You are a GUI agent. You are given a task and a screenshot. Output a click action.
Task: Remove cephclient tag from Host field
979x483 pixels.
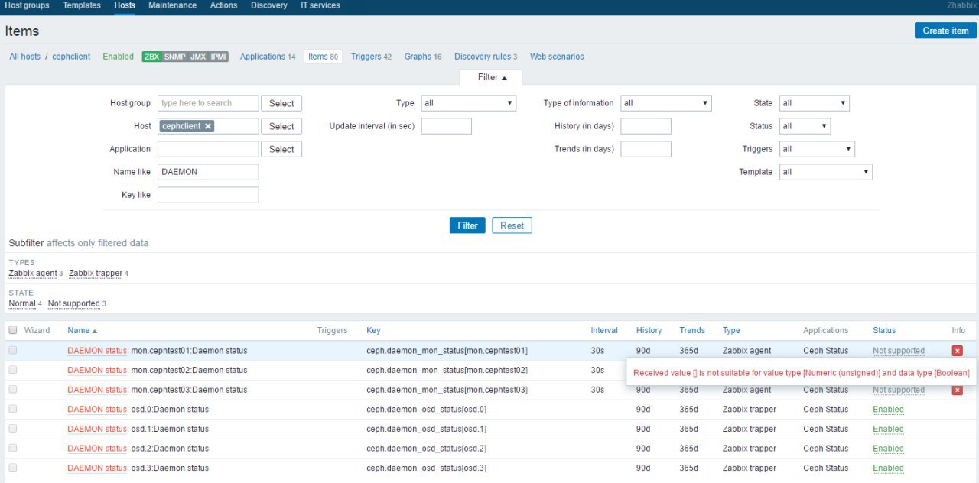coord(208,126)
